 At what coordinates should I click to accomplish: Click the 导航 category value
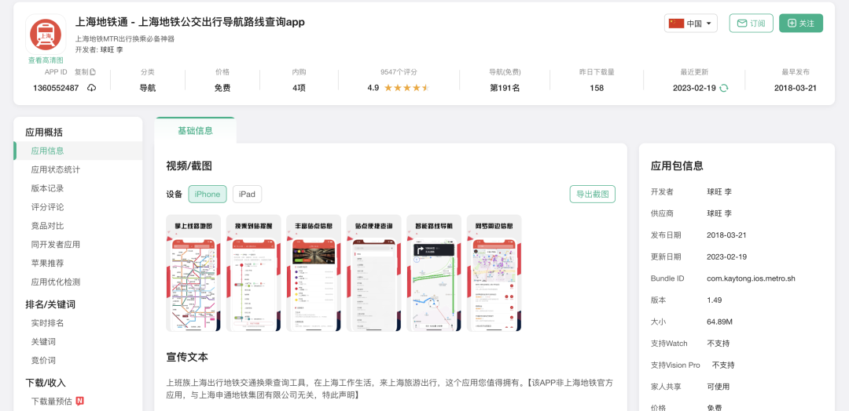tap(148, 88)
